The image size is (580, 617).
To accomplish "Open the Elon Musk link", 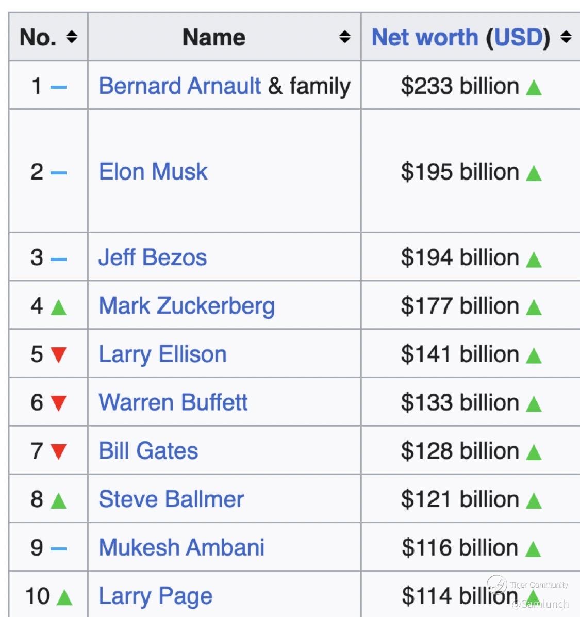I will (x=153, y=172).
